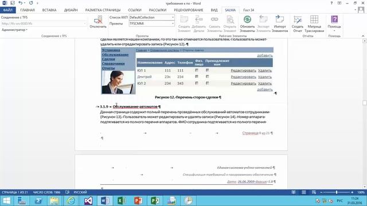Open Список ККП DefaultCollection dropdown
Viewport: 367px width, 206px height.
[x=173, y=17]
